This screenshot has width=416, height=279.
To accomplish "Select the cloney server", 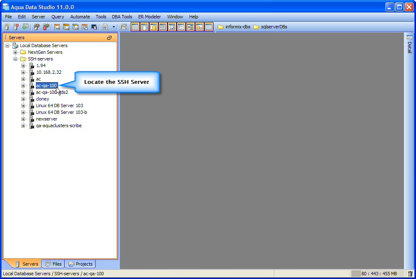I will pos(43,99).
